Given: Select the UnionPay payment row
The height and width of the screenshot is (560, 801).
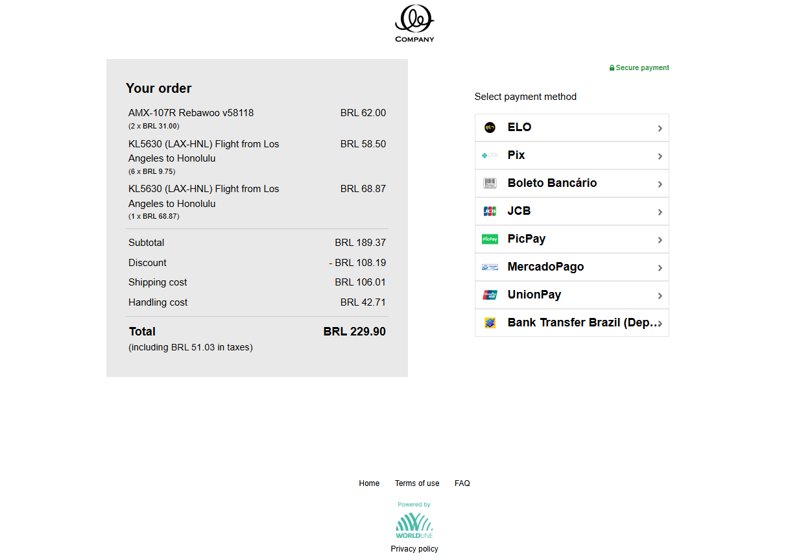Looking at the screenshot, I should pyautogui.click(x=571, y=295).
